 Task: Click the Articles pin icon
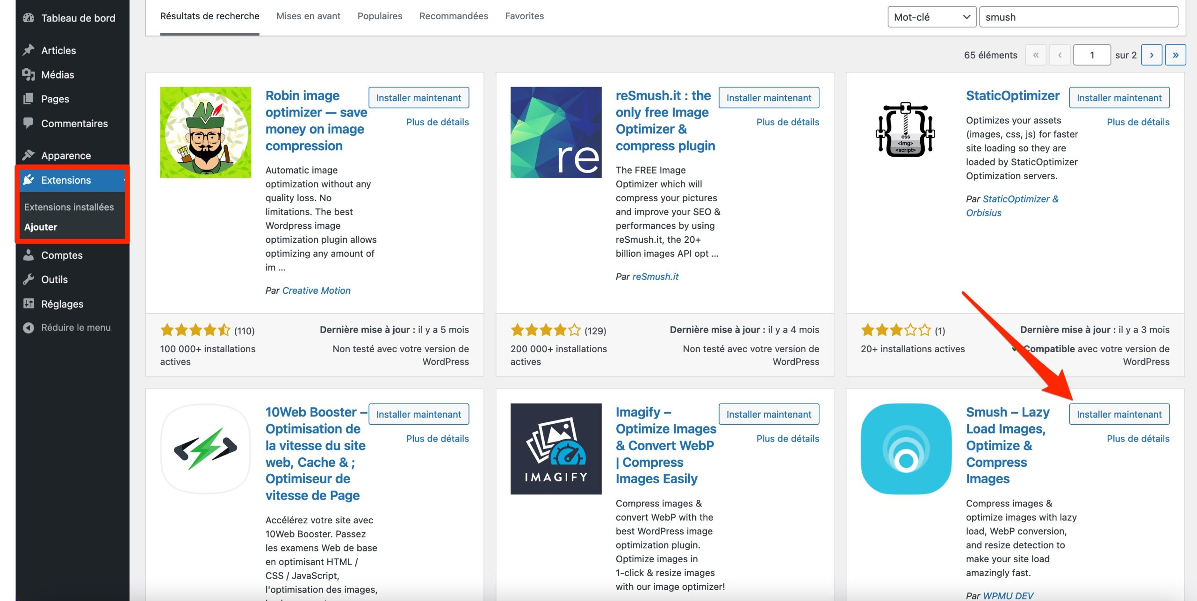tap(29, 50)
